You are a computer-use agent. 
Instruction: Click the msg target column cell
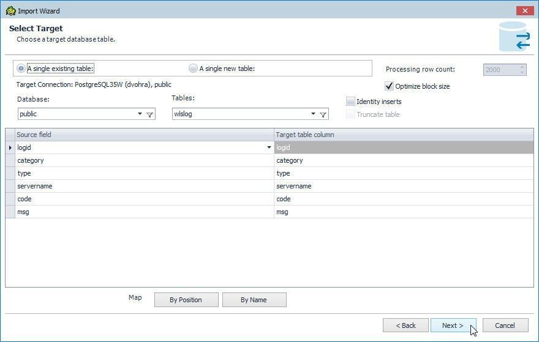pos(404,212)
